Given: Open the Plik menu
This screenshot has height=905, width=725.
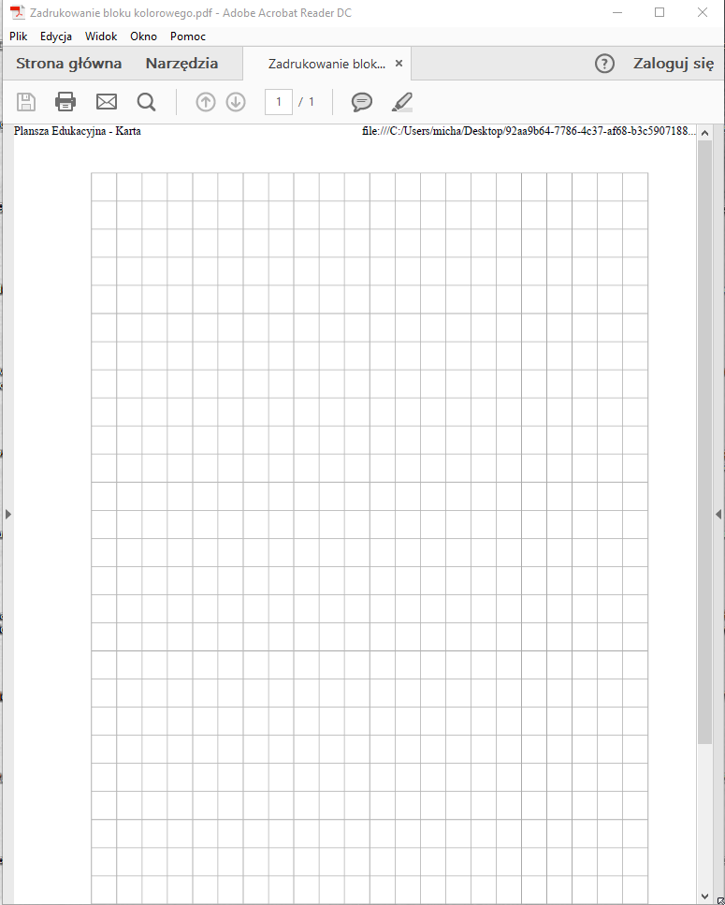Looking at the screenshot, I should (19, 36).
